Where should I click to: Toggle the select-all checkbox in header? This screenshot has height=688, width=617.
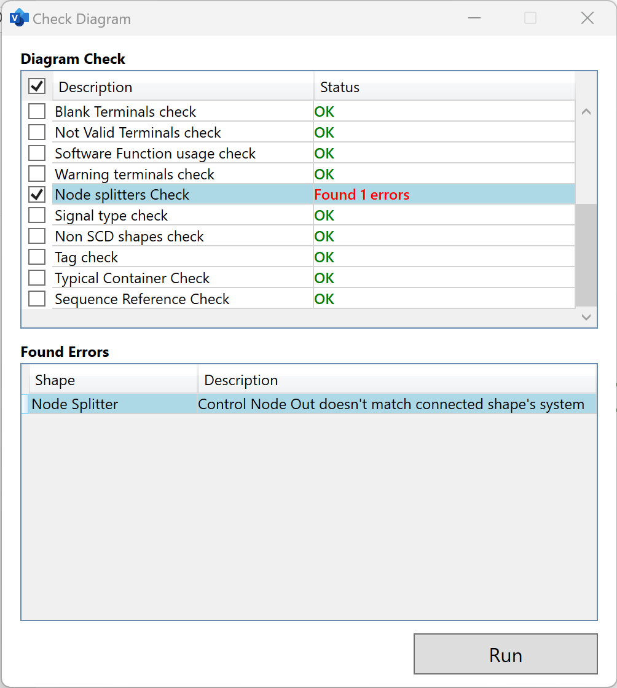pos(37,86)
